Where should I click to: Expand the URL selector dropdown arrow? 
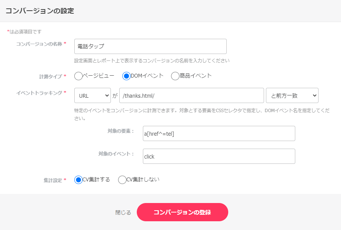point(107,95)
